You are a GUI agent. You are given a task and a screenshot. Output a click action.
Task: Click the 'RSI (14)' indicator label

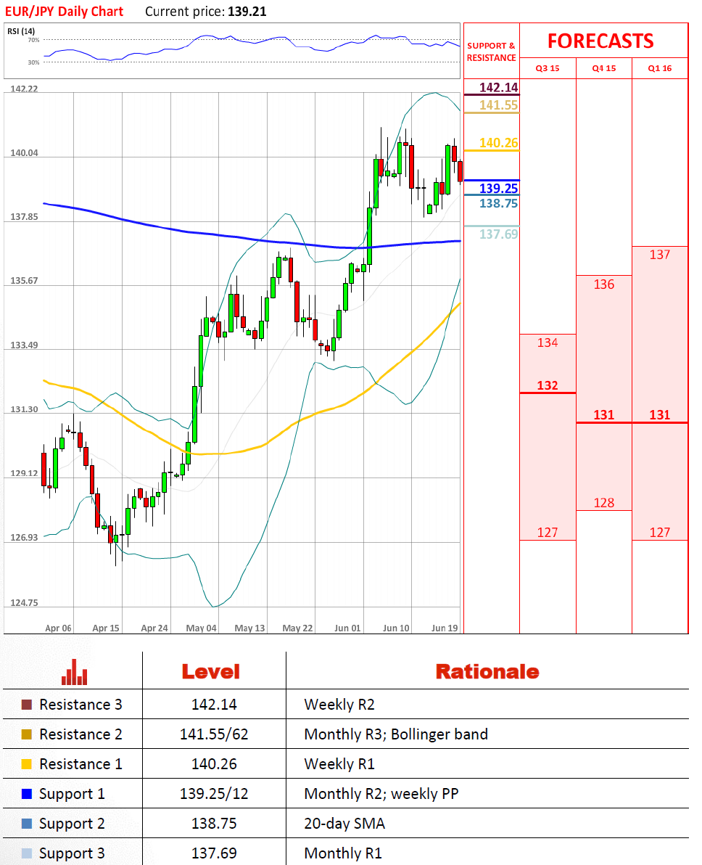click(21, 31)
